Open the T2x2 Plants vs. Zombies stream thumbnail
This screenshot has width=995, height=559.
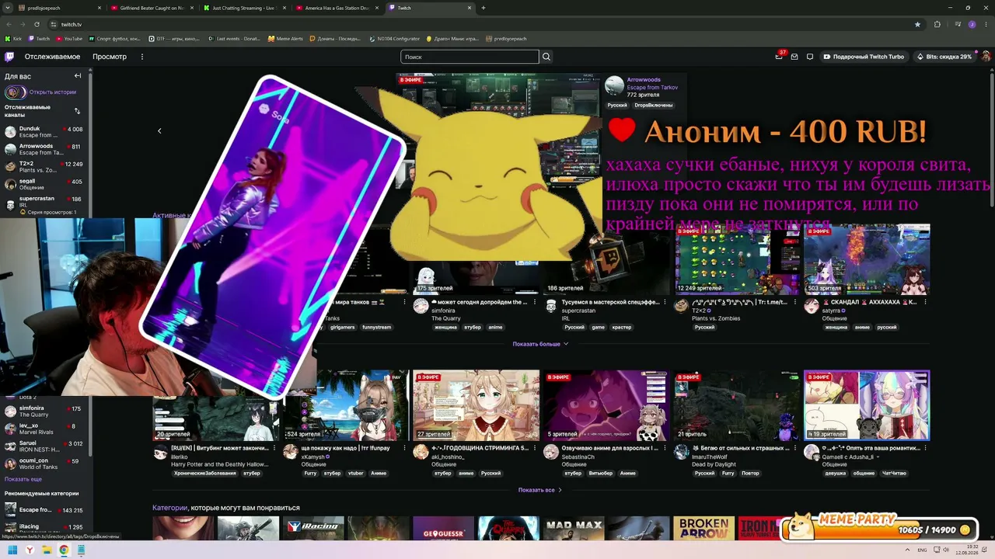click(x=736, y=260)
